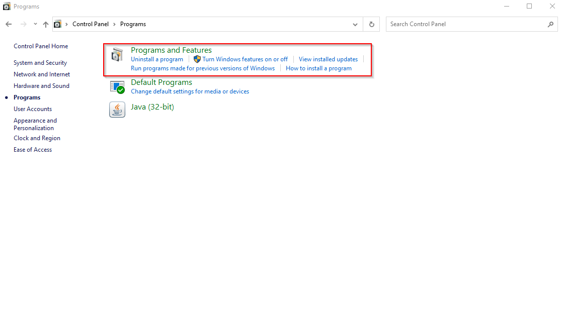The image size is (563, 315).
Task: Click the Java coffee cup icon
Action: click(x=117, y=110)
